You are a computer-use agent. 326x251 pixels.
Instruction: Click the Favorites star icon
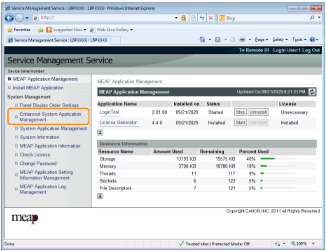(x=9, y=30)
